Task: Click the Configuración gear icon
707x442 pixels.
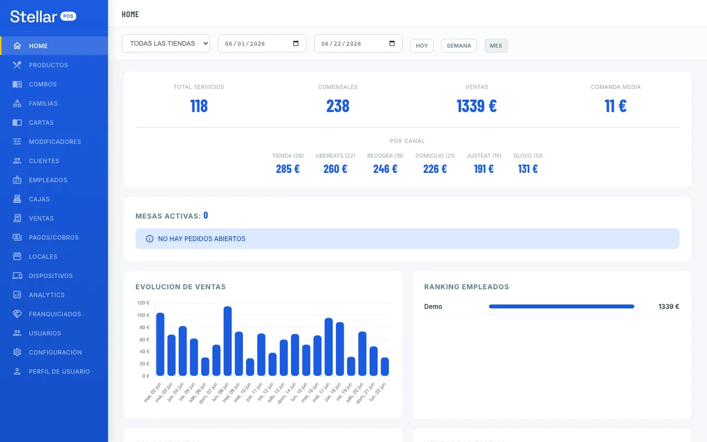Action: (17, 352)
